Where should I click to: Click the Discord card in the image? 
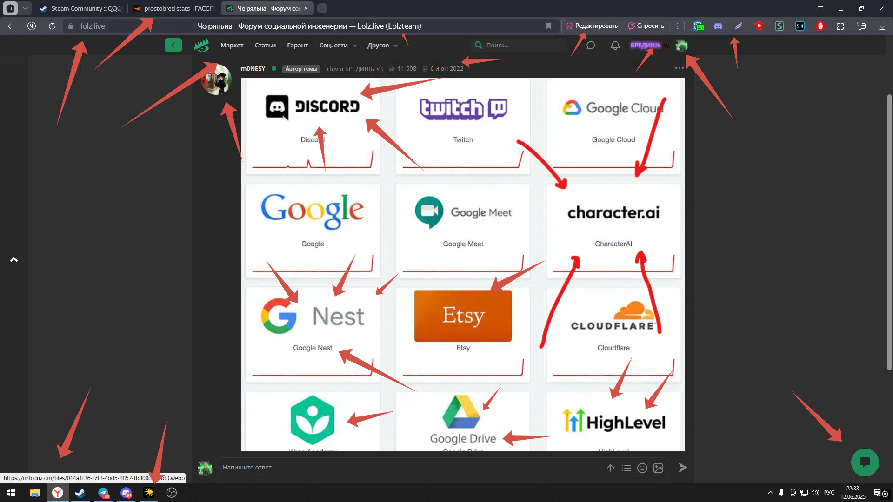click(x=313, y=126)
